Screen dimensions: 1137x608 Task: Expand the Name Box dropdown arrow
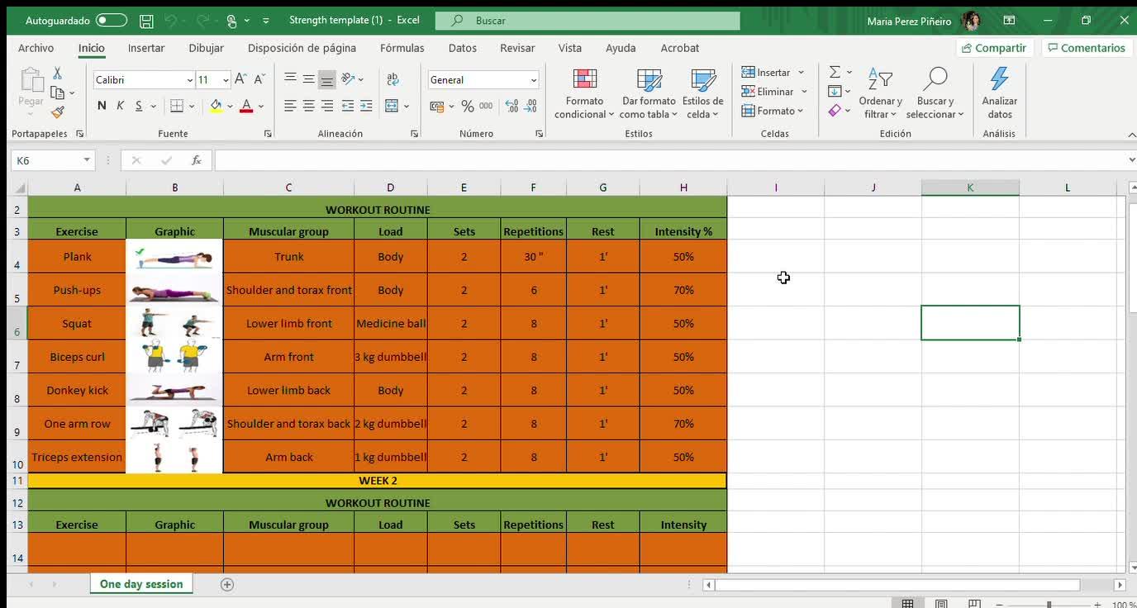pos(87,160)
